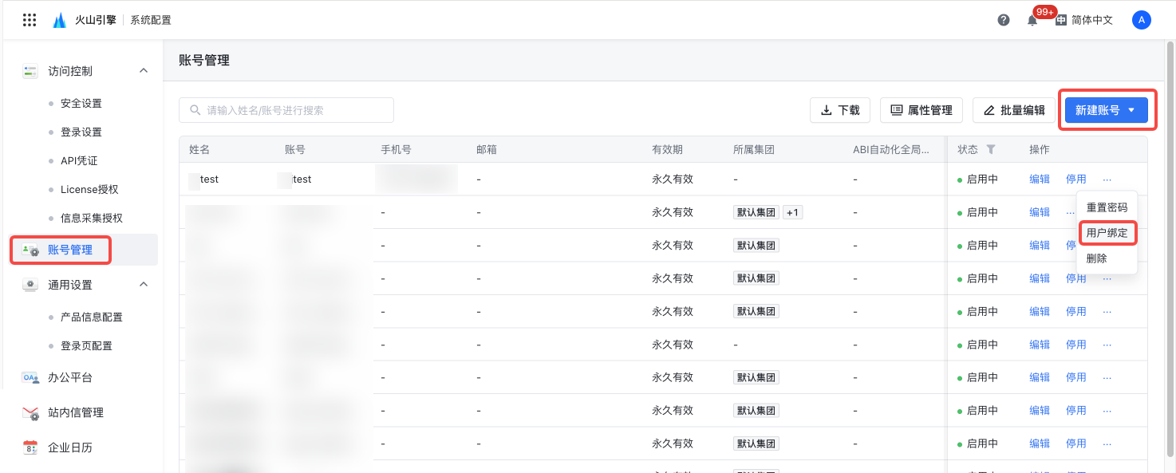This screenshot has width=1176, height=473.
Task: Click the user avatar icon
Action: (1141, 20)
